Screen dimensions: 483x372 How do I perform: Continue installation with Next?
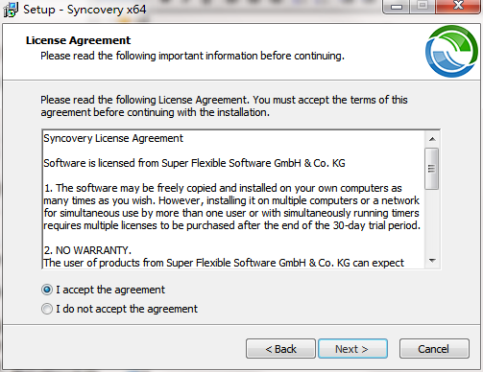pos(352,349)
